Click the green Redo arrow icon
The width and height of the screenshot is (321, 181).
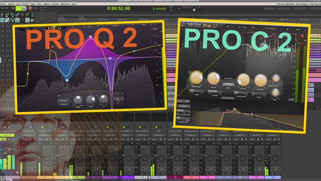pyautogui.click(x=27, y=15)
